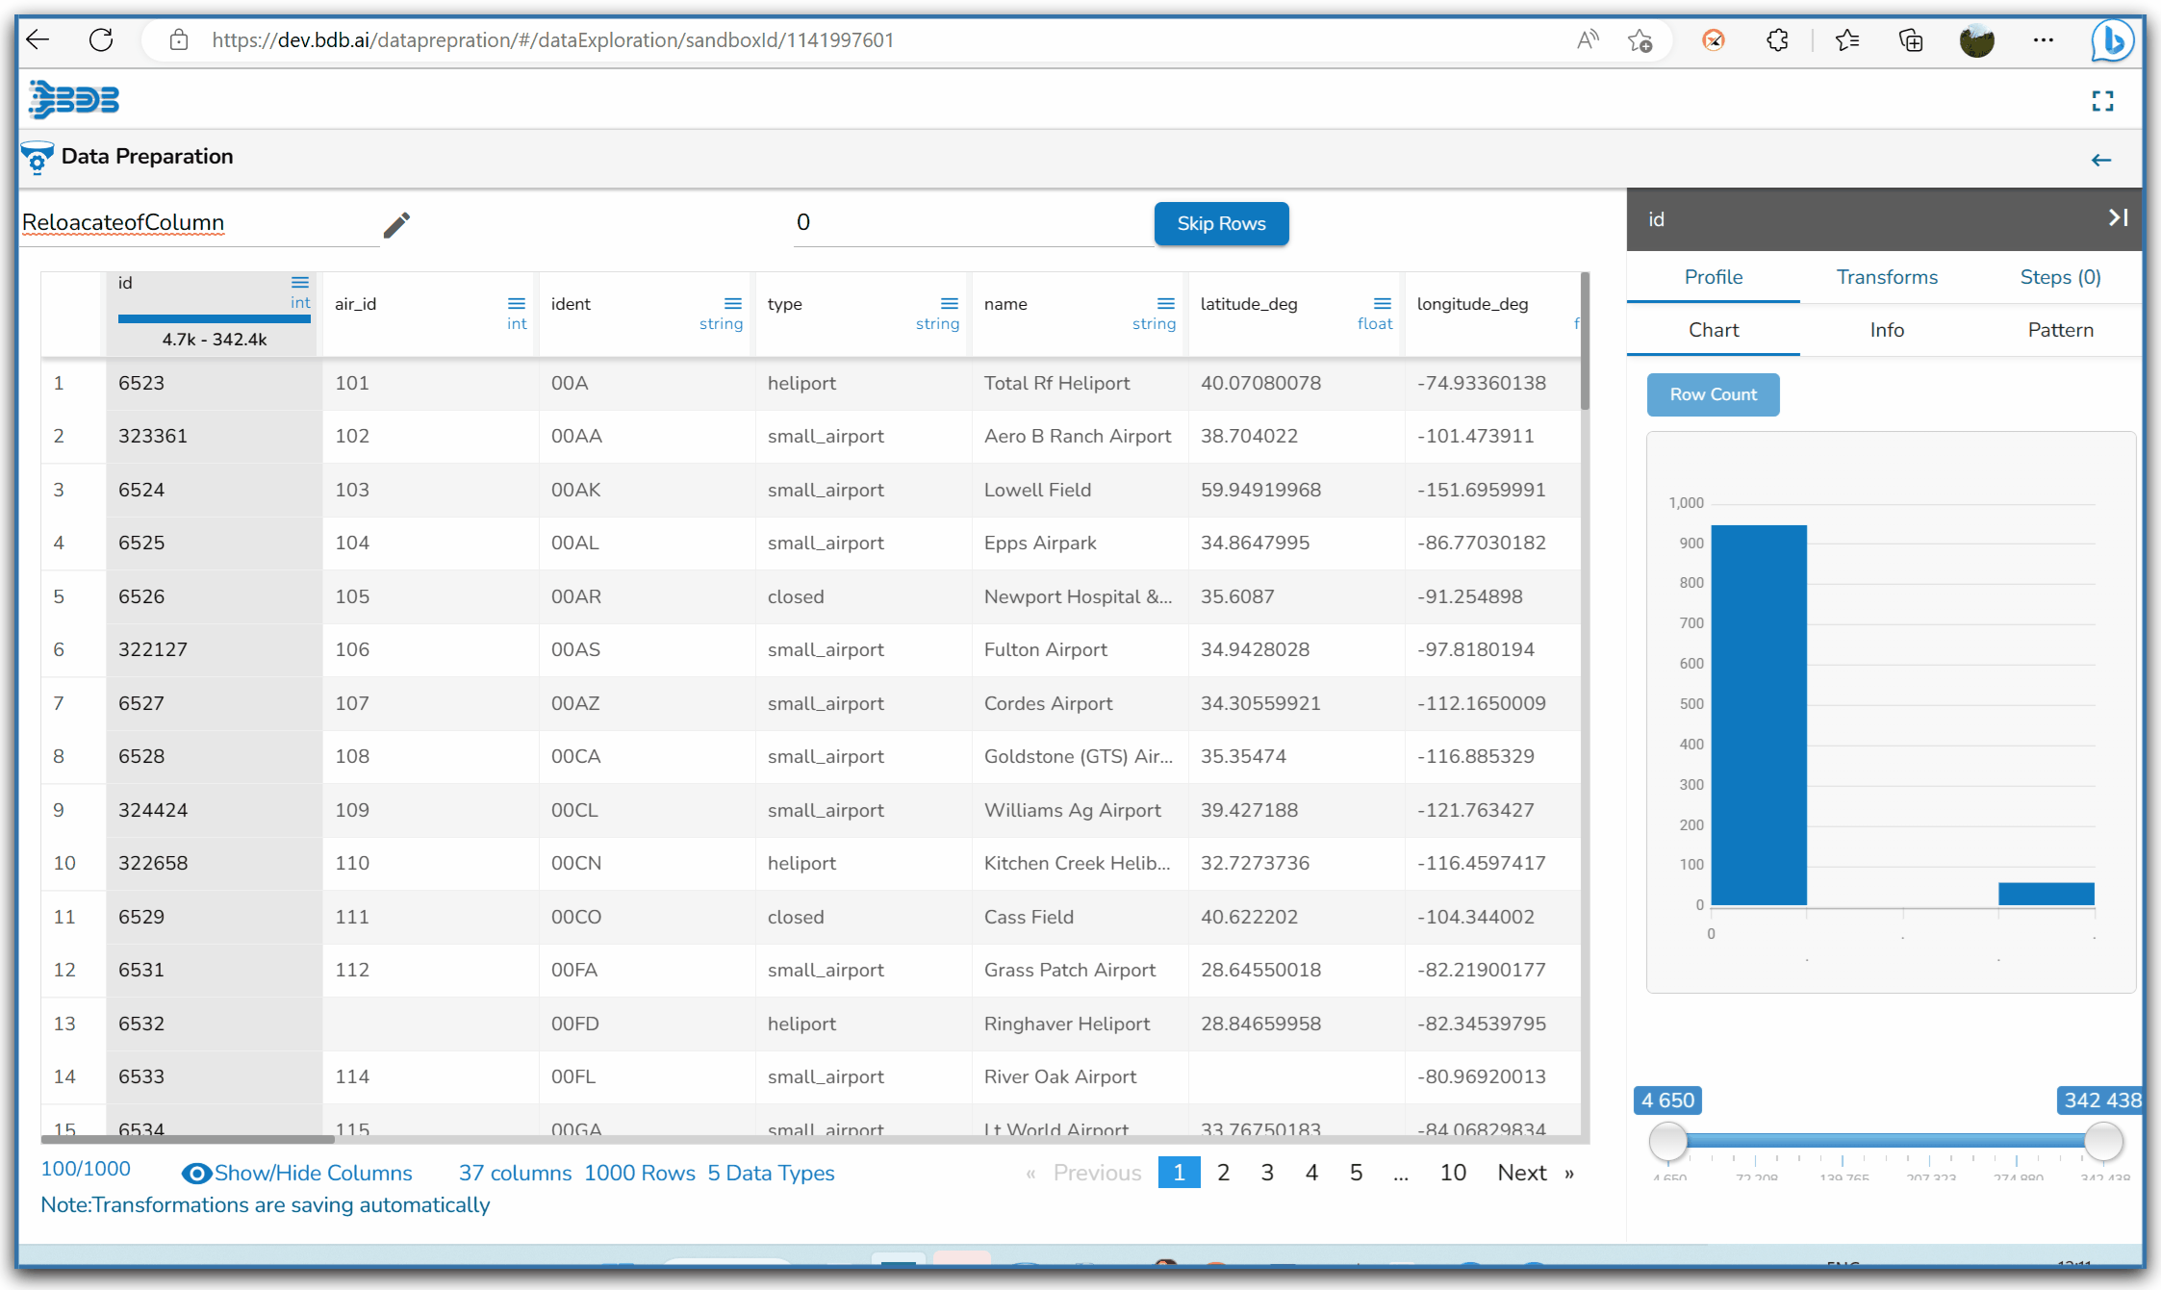The image size is (2161, 1290).
Task: Open the id column menu
Action: (300, 282)
